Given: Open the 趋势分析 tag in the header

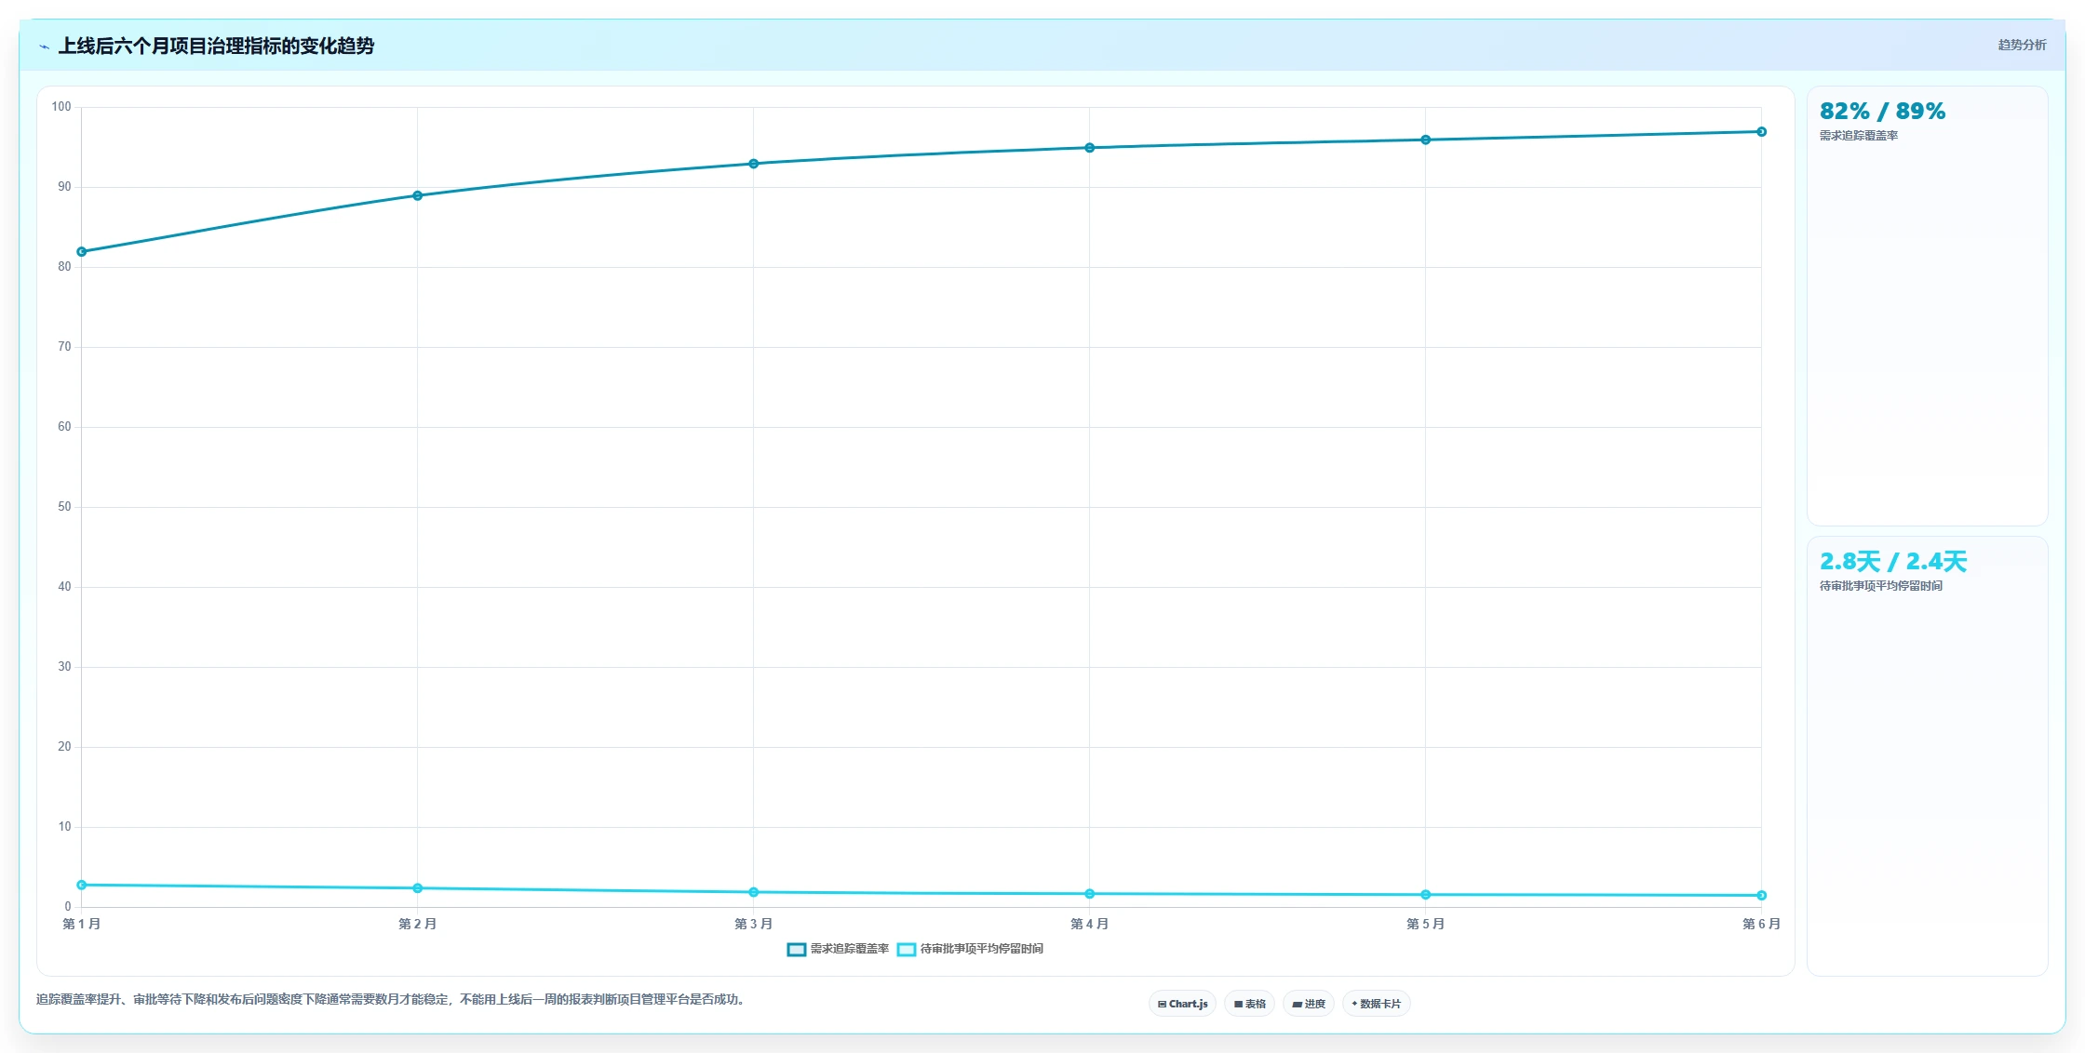Looking at the screenshot, I should (2022, 45).
